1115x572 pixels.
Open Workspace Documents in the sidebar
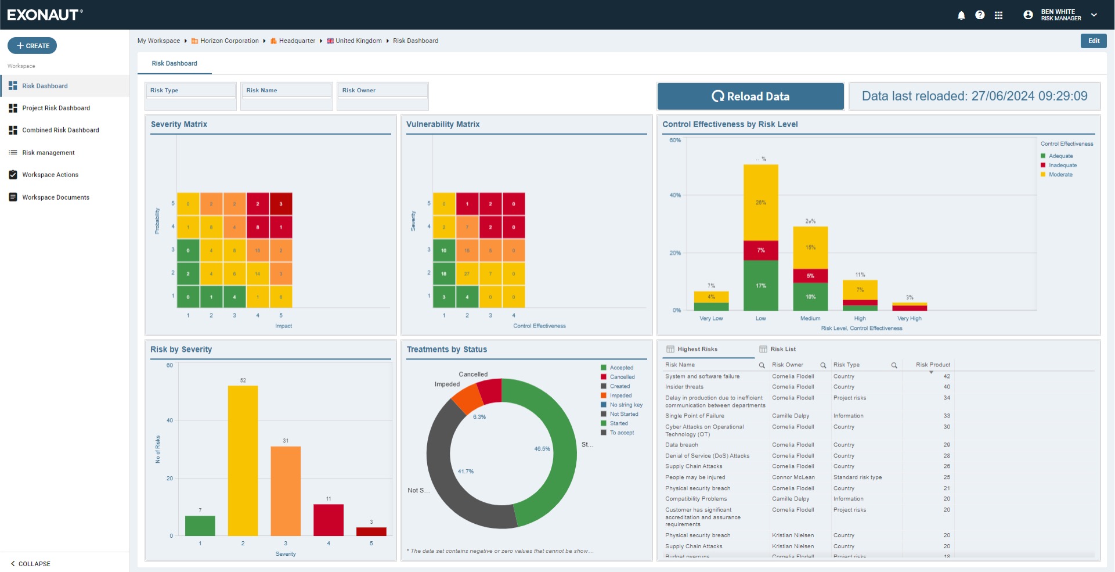coord(56,197)
